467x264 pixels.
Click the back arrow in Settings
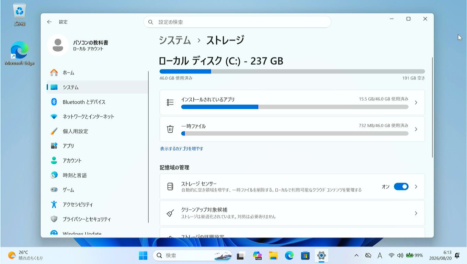[x=49, y=22]
